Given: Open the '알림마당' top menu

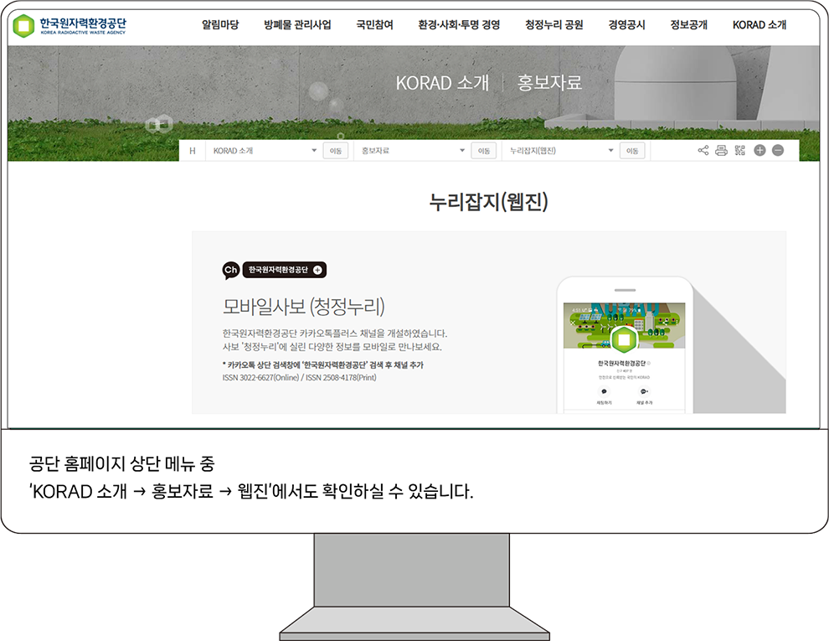Looking at the screenshot, I should 220,25.
